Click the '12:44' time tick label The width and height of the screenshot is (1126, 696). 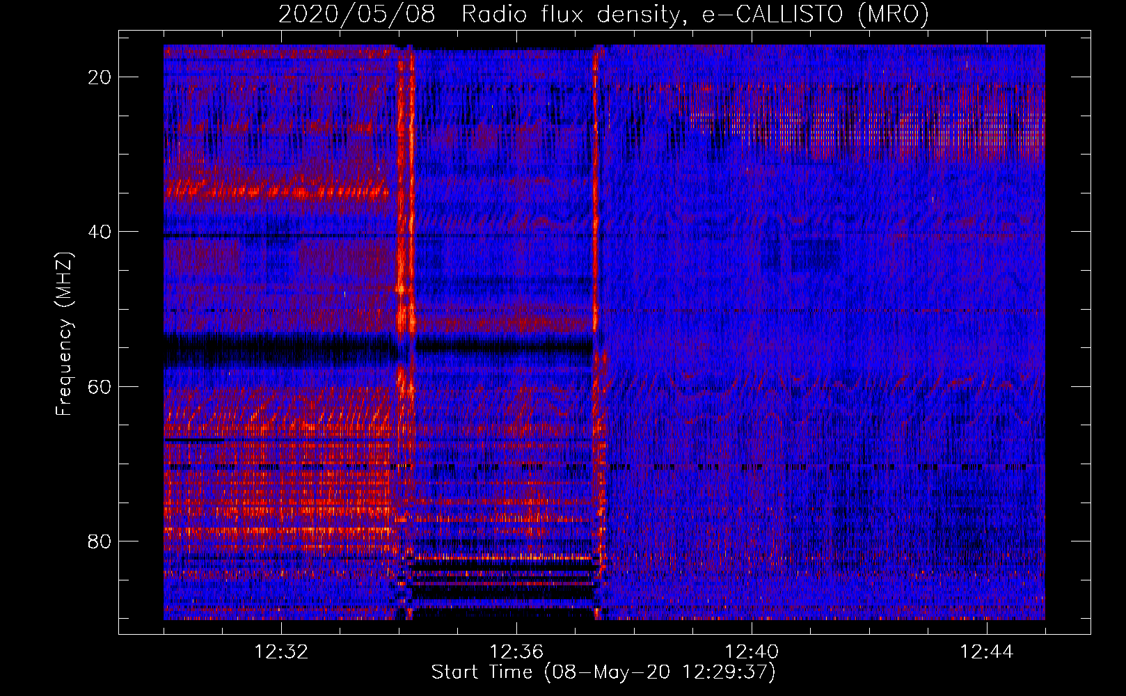pyautogui.click(x=987, y=652)
